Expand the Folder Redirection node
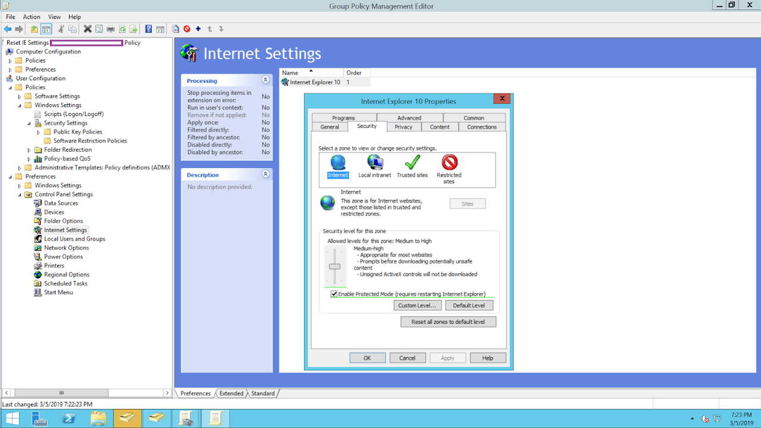The image size is (761, 428). pyautogui.click(x=29, y=150)
